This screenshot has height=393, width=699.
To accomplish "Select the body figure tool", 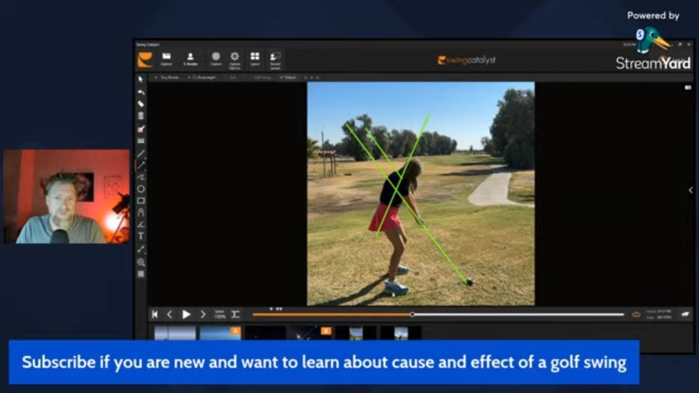I will [141, 213].
